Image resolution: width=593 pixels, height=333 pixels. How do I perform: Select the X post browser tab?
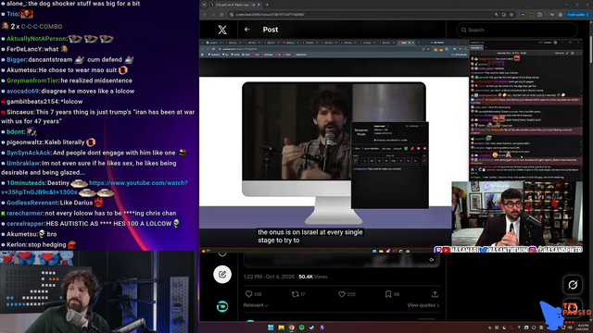coord(235,5)
